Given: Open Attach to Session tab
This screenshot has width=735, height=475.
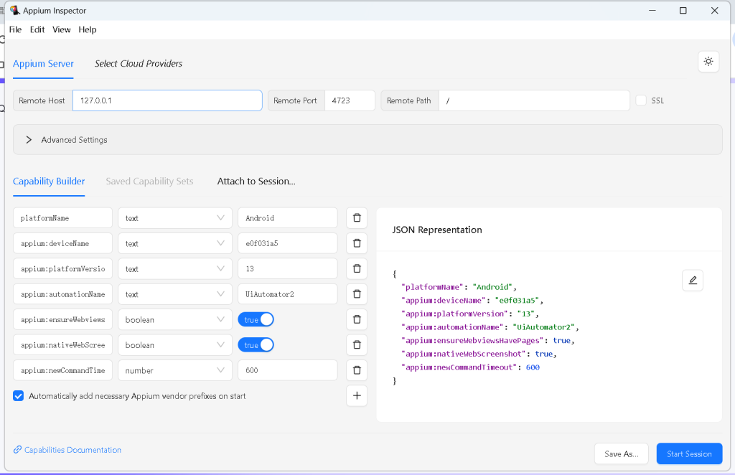Looking at the screenshot, I should (x=256, y=182).
